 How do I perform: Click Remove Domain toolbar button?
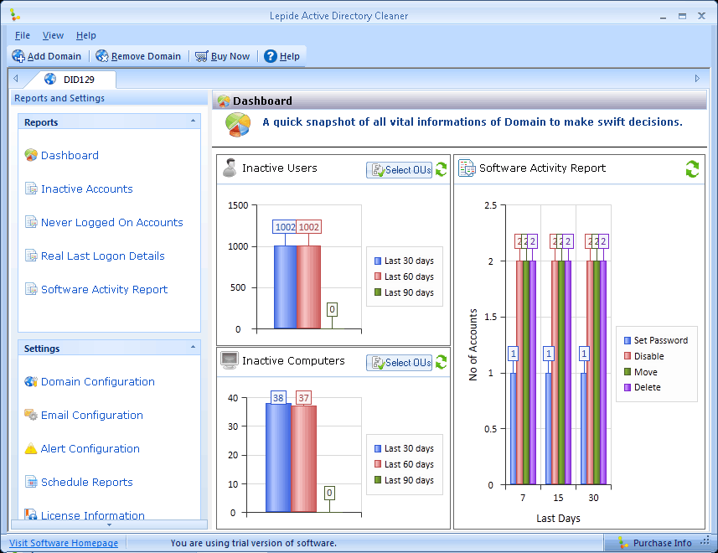[x=138, y=56]
